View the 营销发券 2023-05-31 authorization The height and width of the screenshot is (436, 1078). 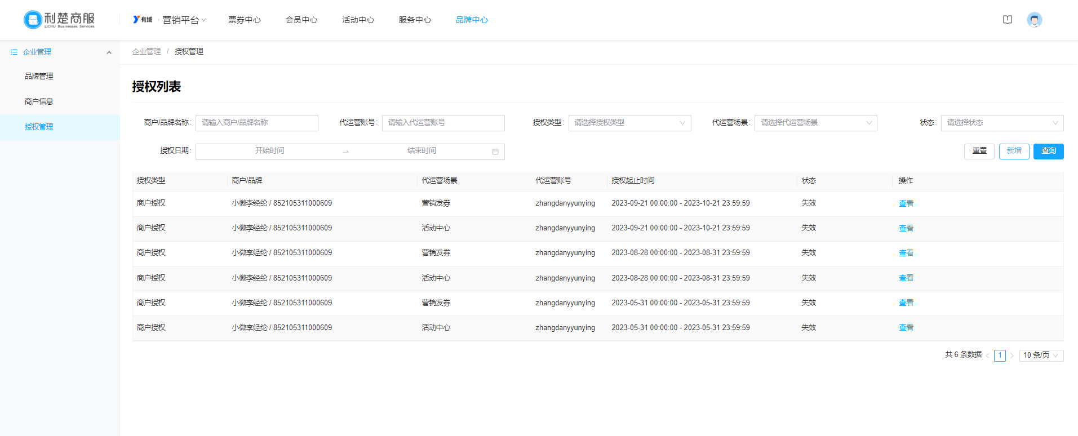point(906,303)
